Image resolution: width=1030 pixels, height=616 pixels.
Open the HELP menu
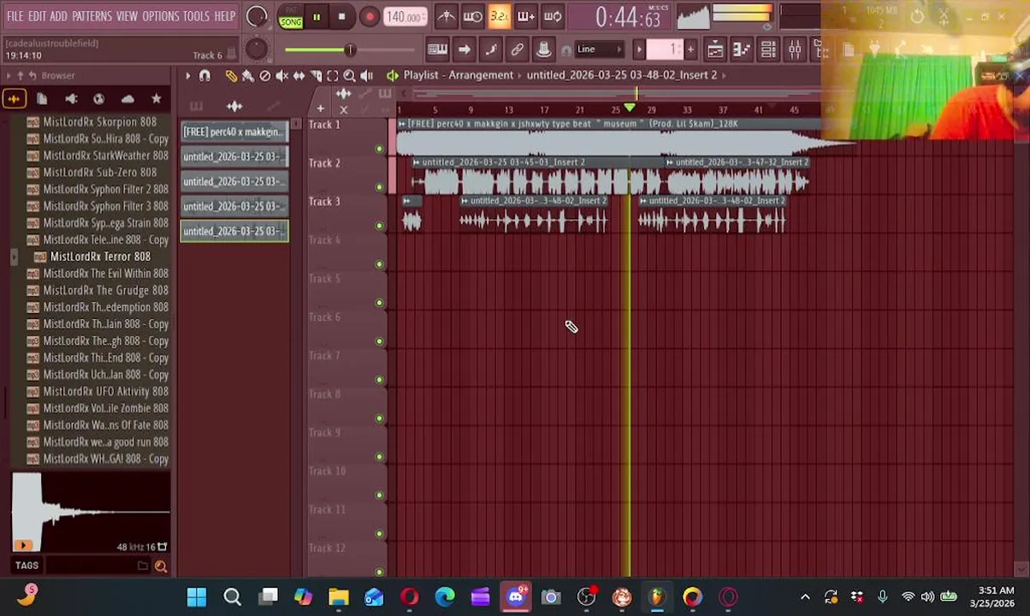coord(225,16)
